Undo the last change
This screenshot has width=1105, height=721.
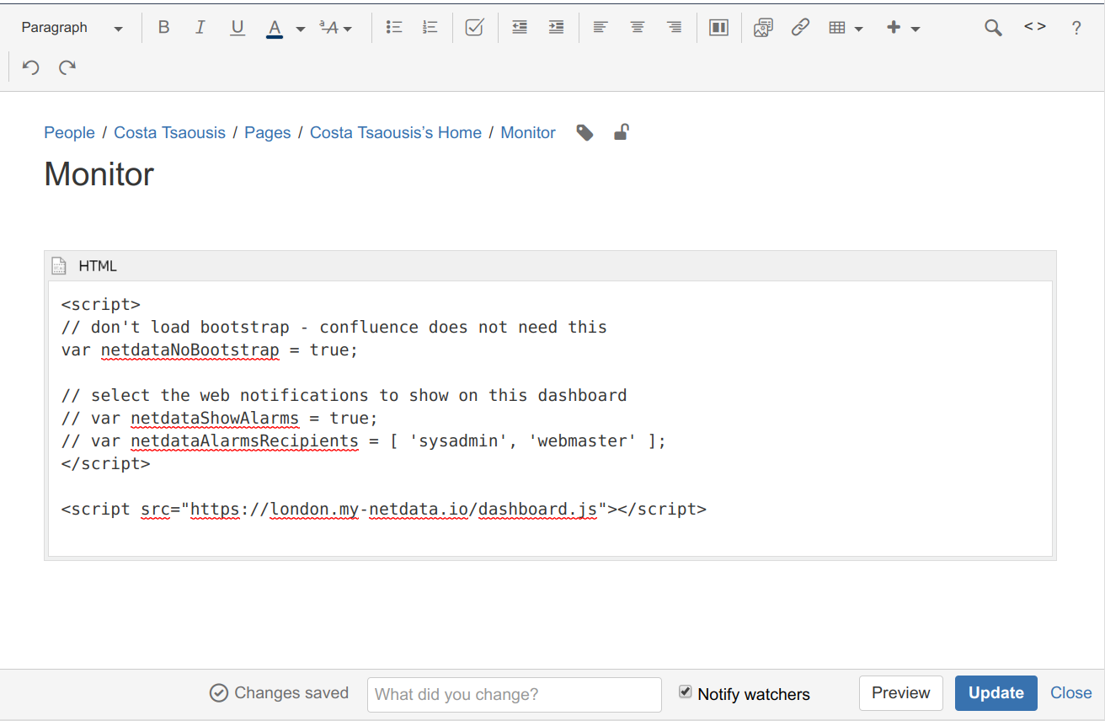click(31, 67)
